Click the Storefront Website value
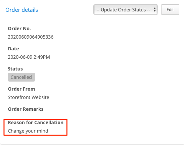 (29, 97)
